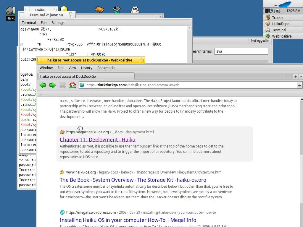This screenshot has width=303, height=227.
Task: Click the WordPress favicon beside megafs result
Action: click(x=62, y=212)
